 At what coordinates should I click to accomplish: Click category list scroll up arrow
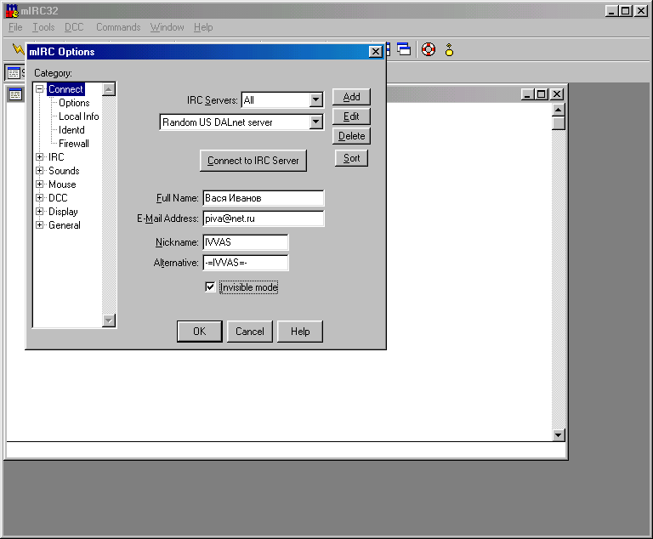pos(109,89)
